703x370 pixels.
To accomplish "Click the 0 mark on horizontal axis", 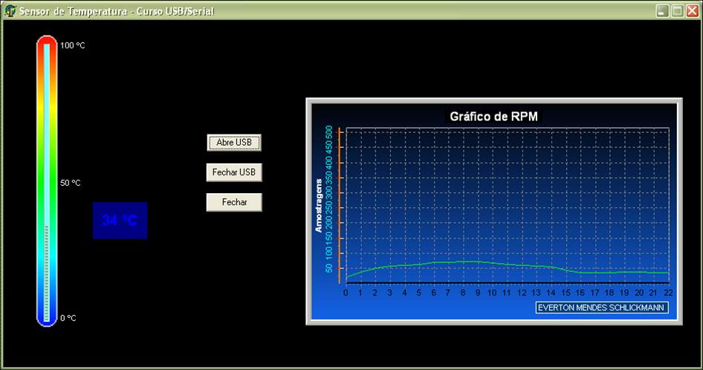I will pos(346,293).
